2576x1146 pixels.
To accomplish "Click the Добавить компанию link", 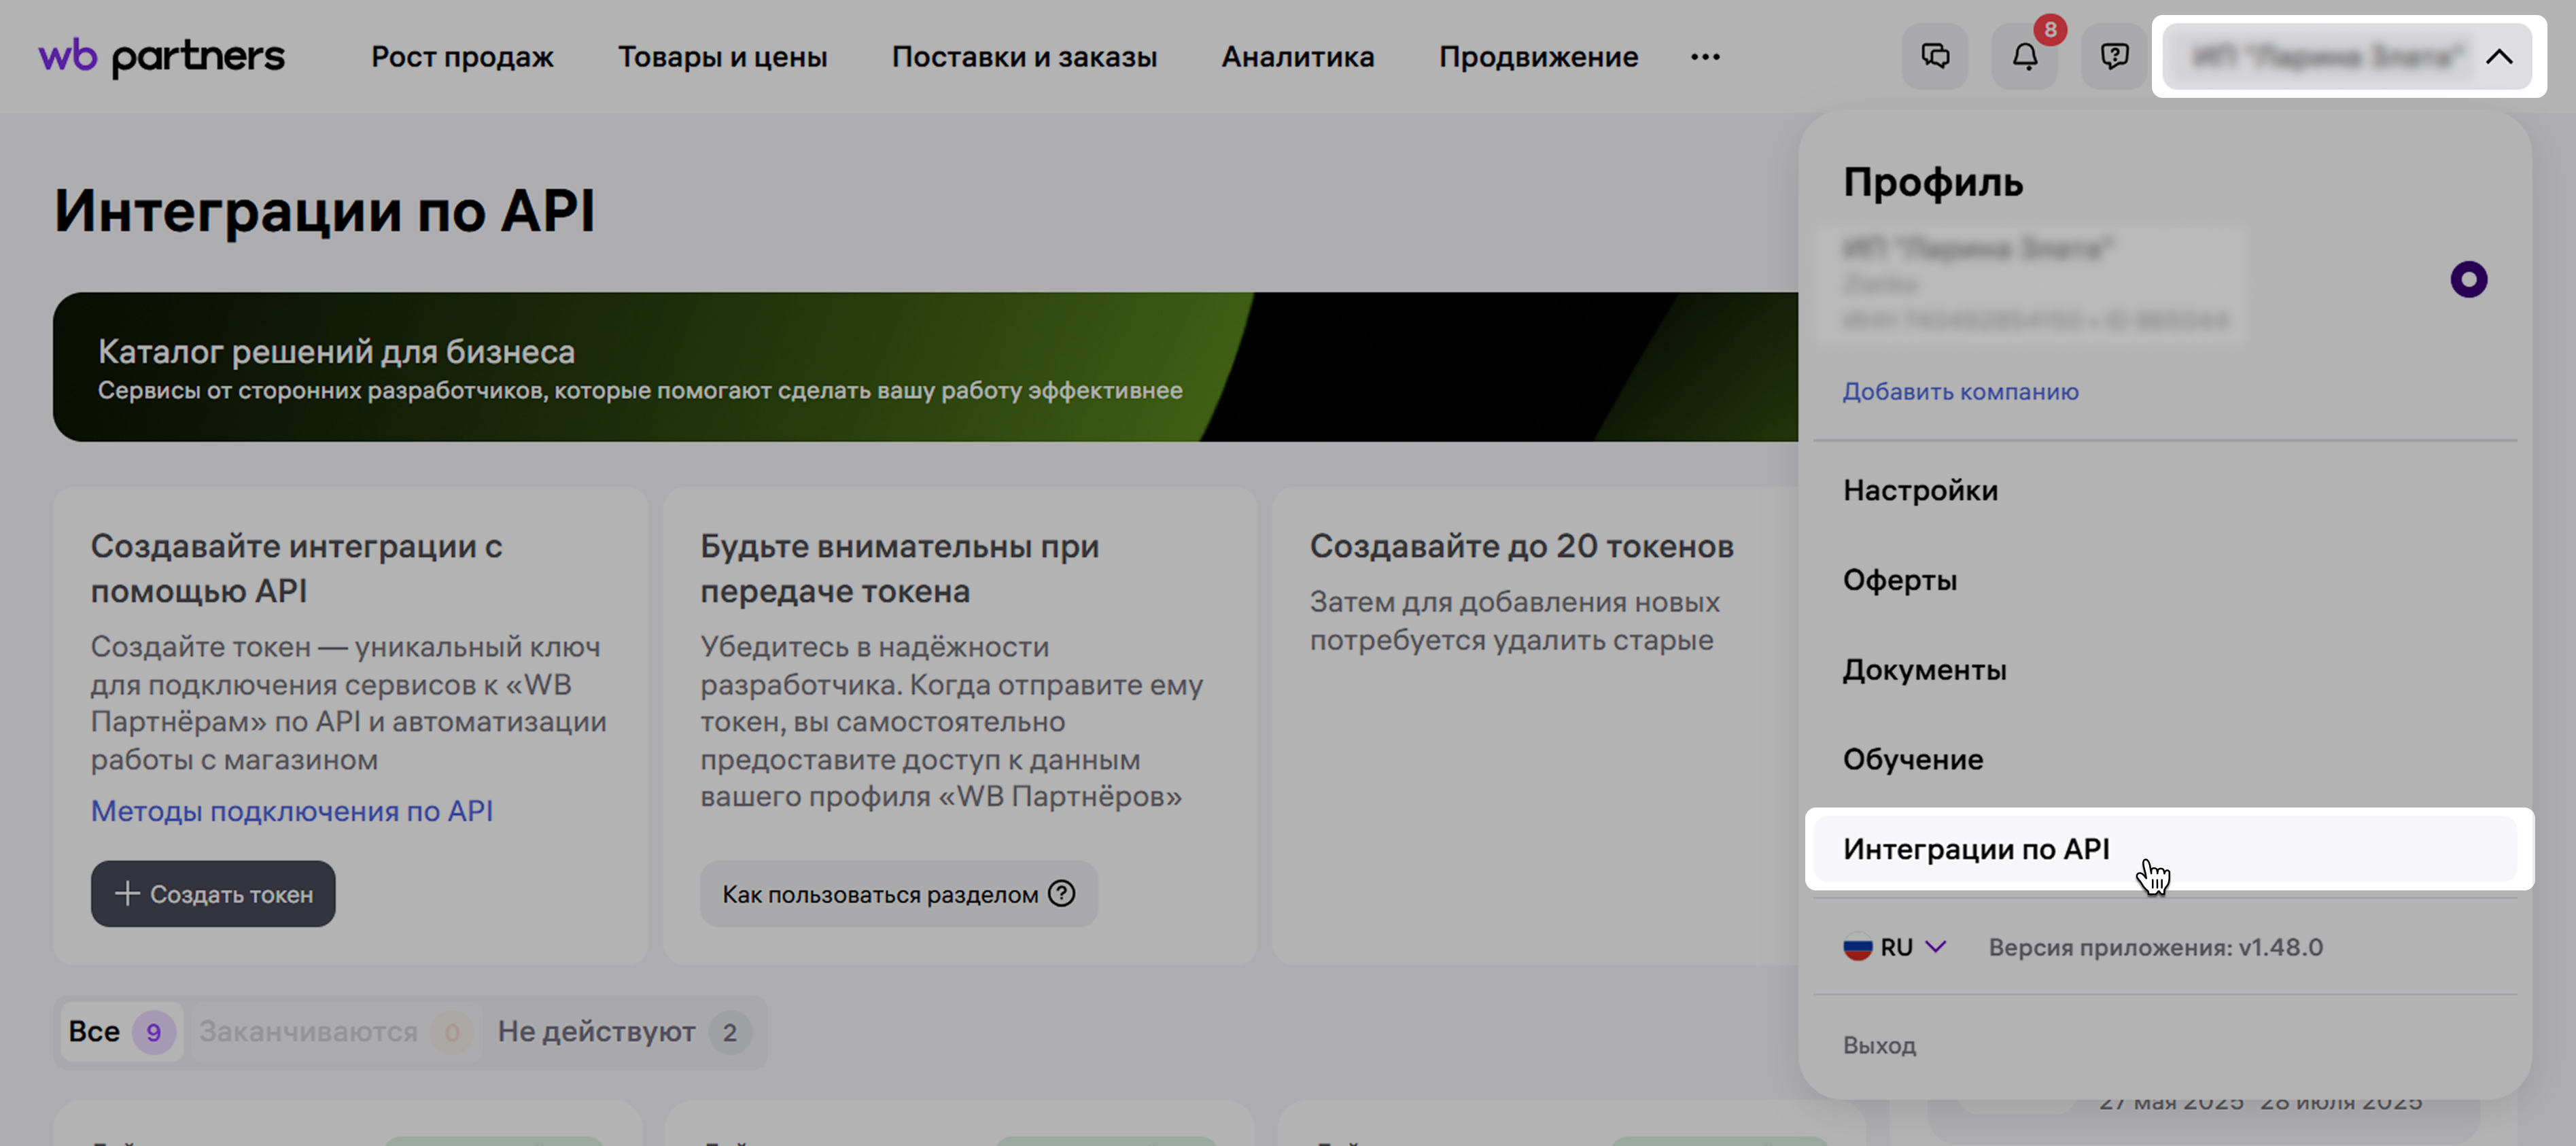I will point(1960,391).
